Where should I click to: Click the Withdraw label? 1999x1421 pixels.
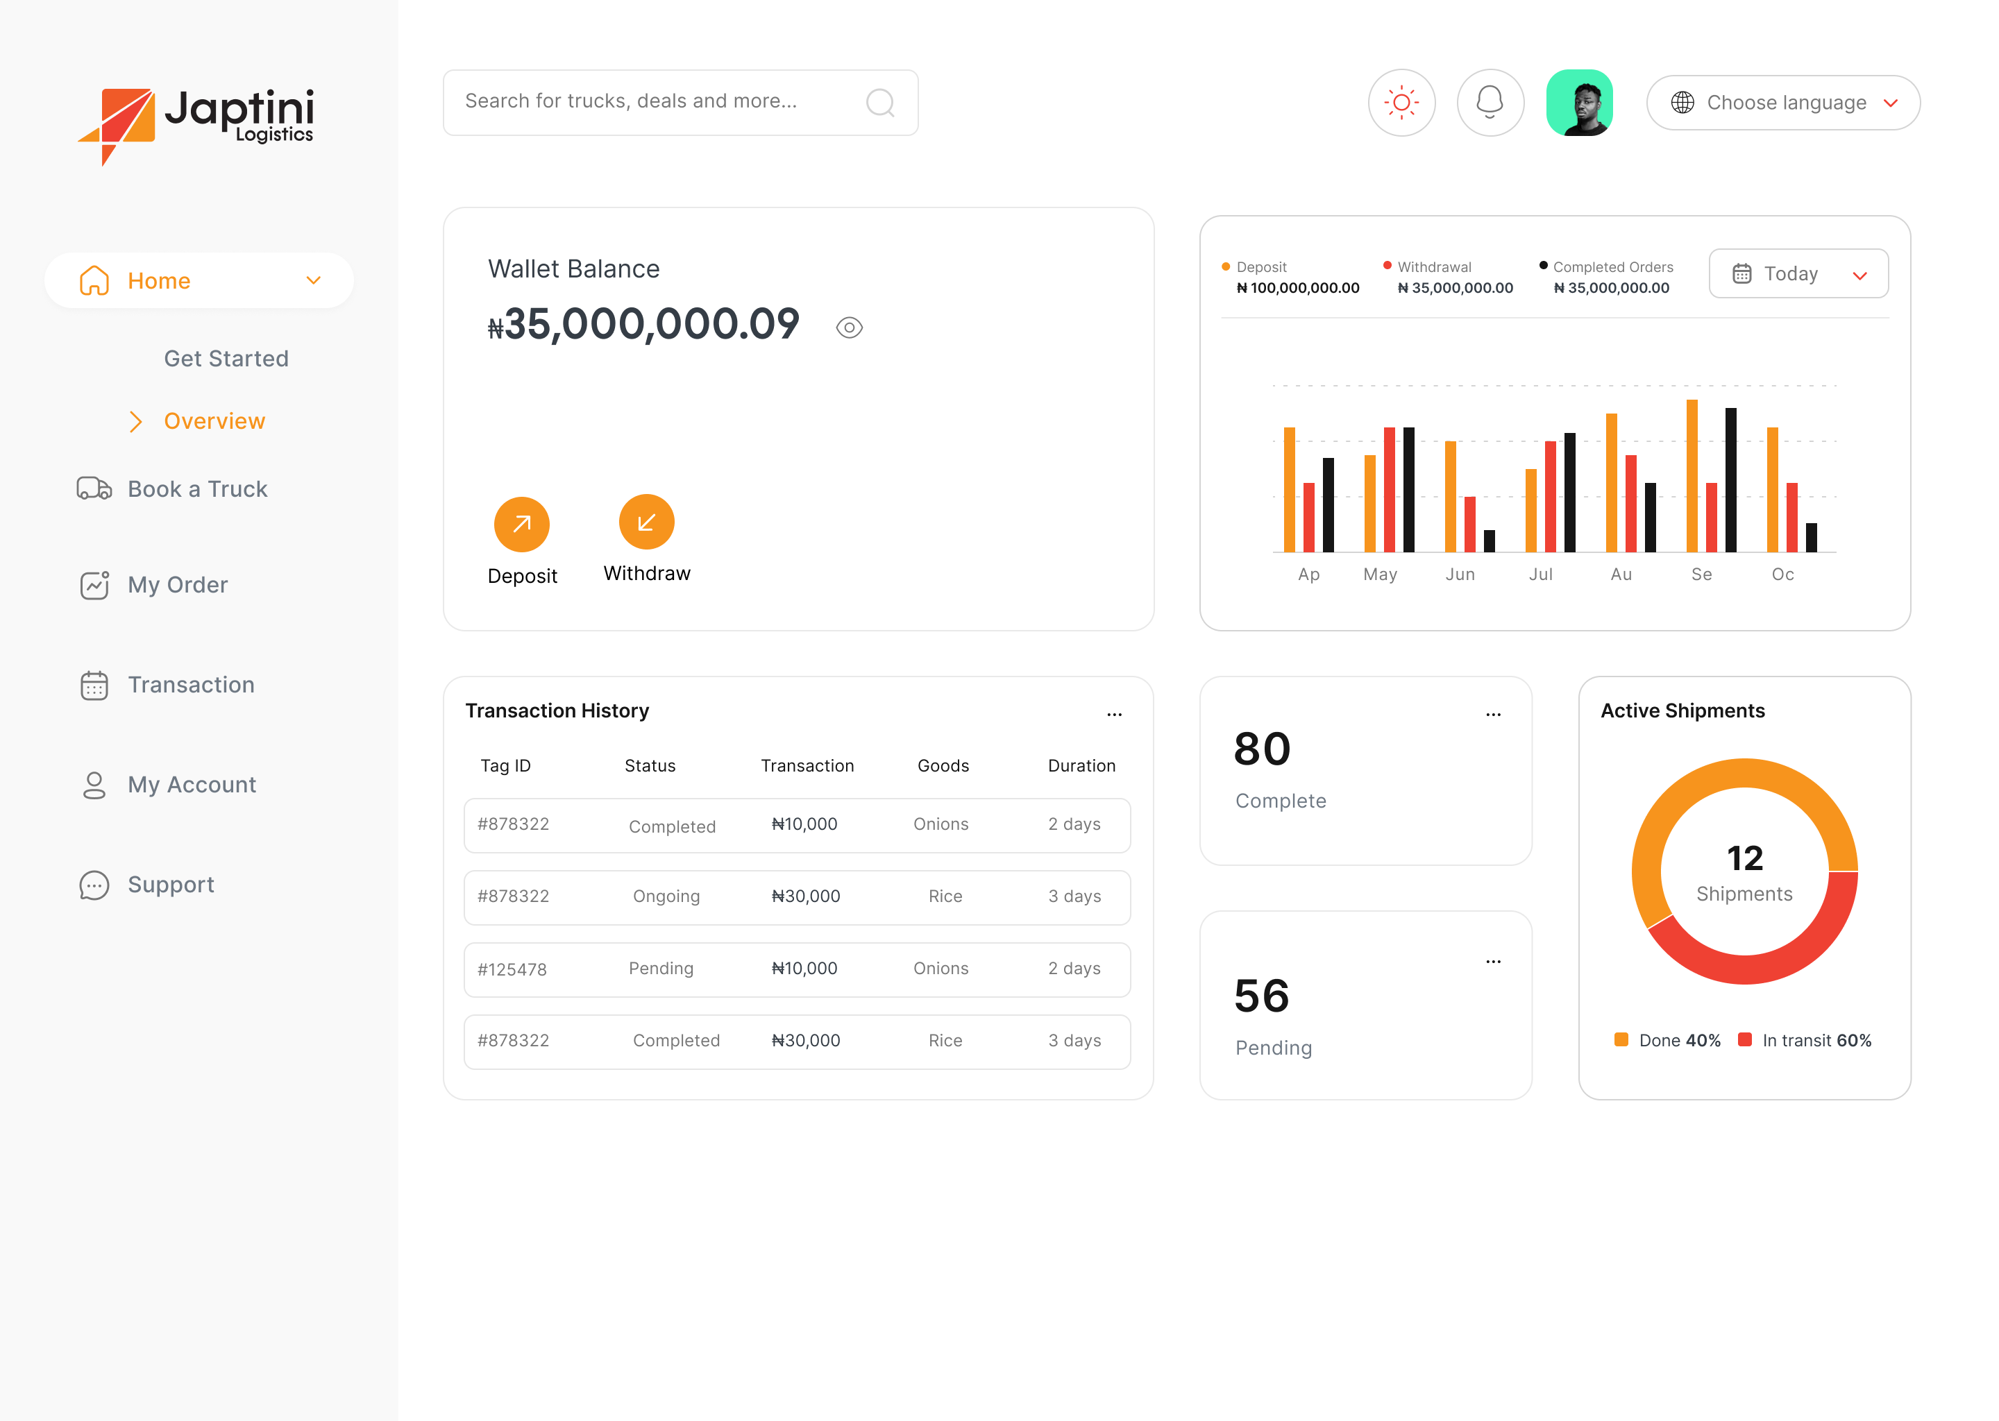click(x=647, y=573)
